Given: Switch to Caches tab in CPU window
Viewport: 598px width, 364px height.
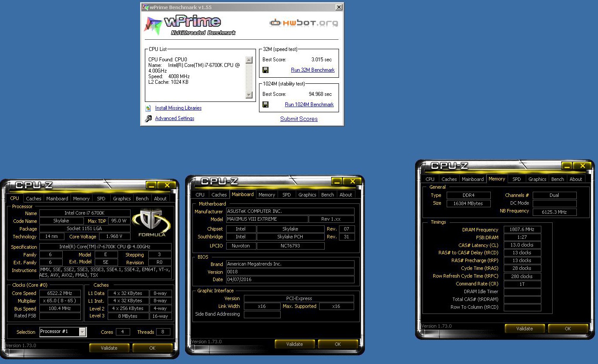Looking at the screenshot, I should point(33,199).
